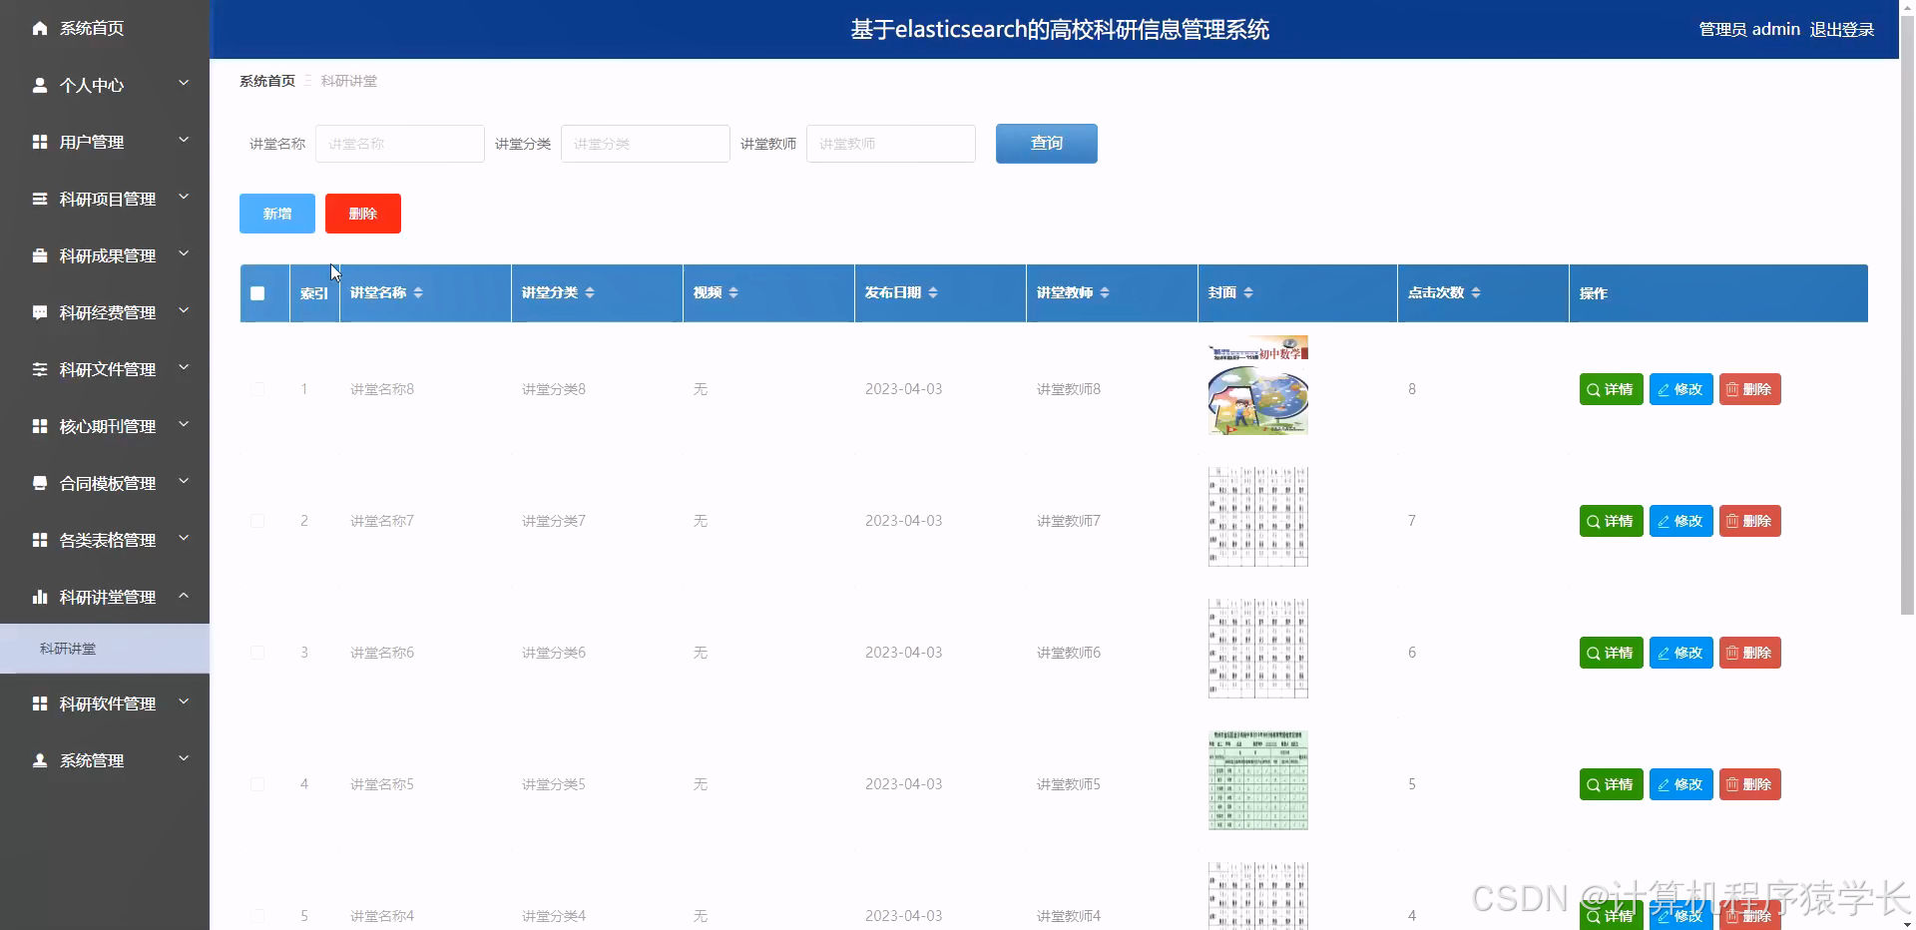Image resolution: width=1916 pixels, height=930 pixels.
Task: View 详情 for 讲堂名称8 row
Action: pyautogui.click(x=1612, y=389)
